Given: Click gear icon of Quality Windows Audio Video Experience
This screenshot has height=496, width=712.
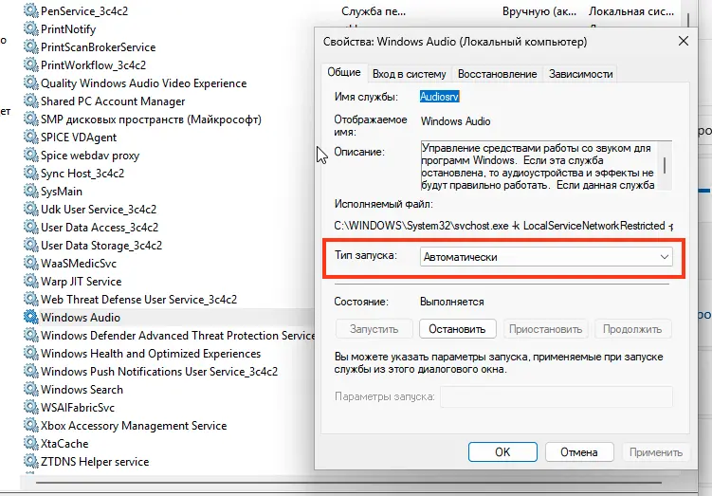Looking at the screenshot, I should pos(31,83).
